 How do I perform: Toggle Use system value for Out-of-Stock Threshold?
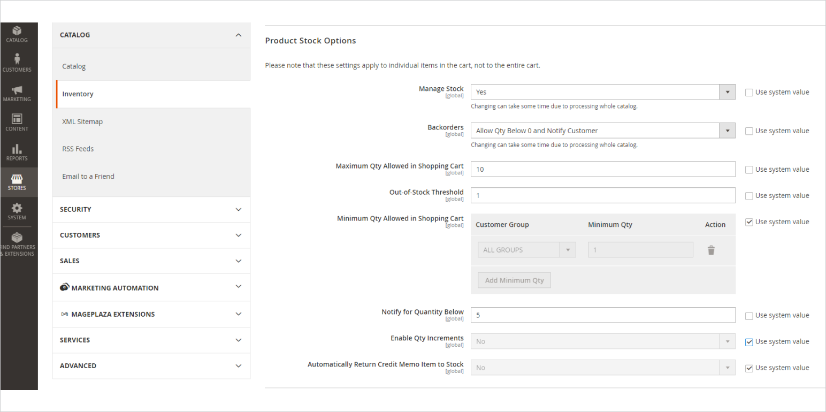coord(749,196)
